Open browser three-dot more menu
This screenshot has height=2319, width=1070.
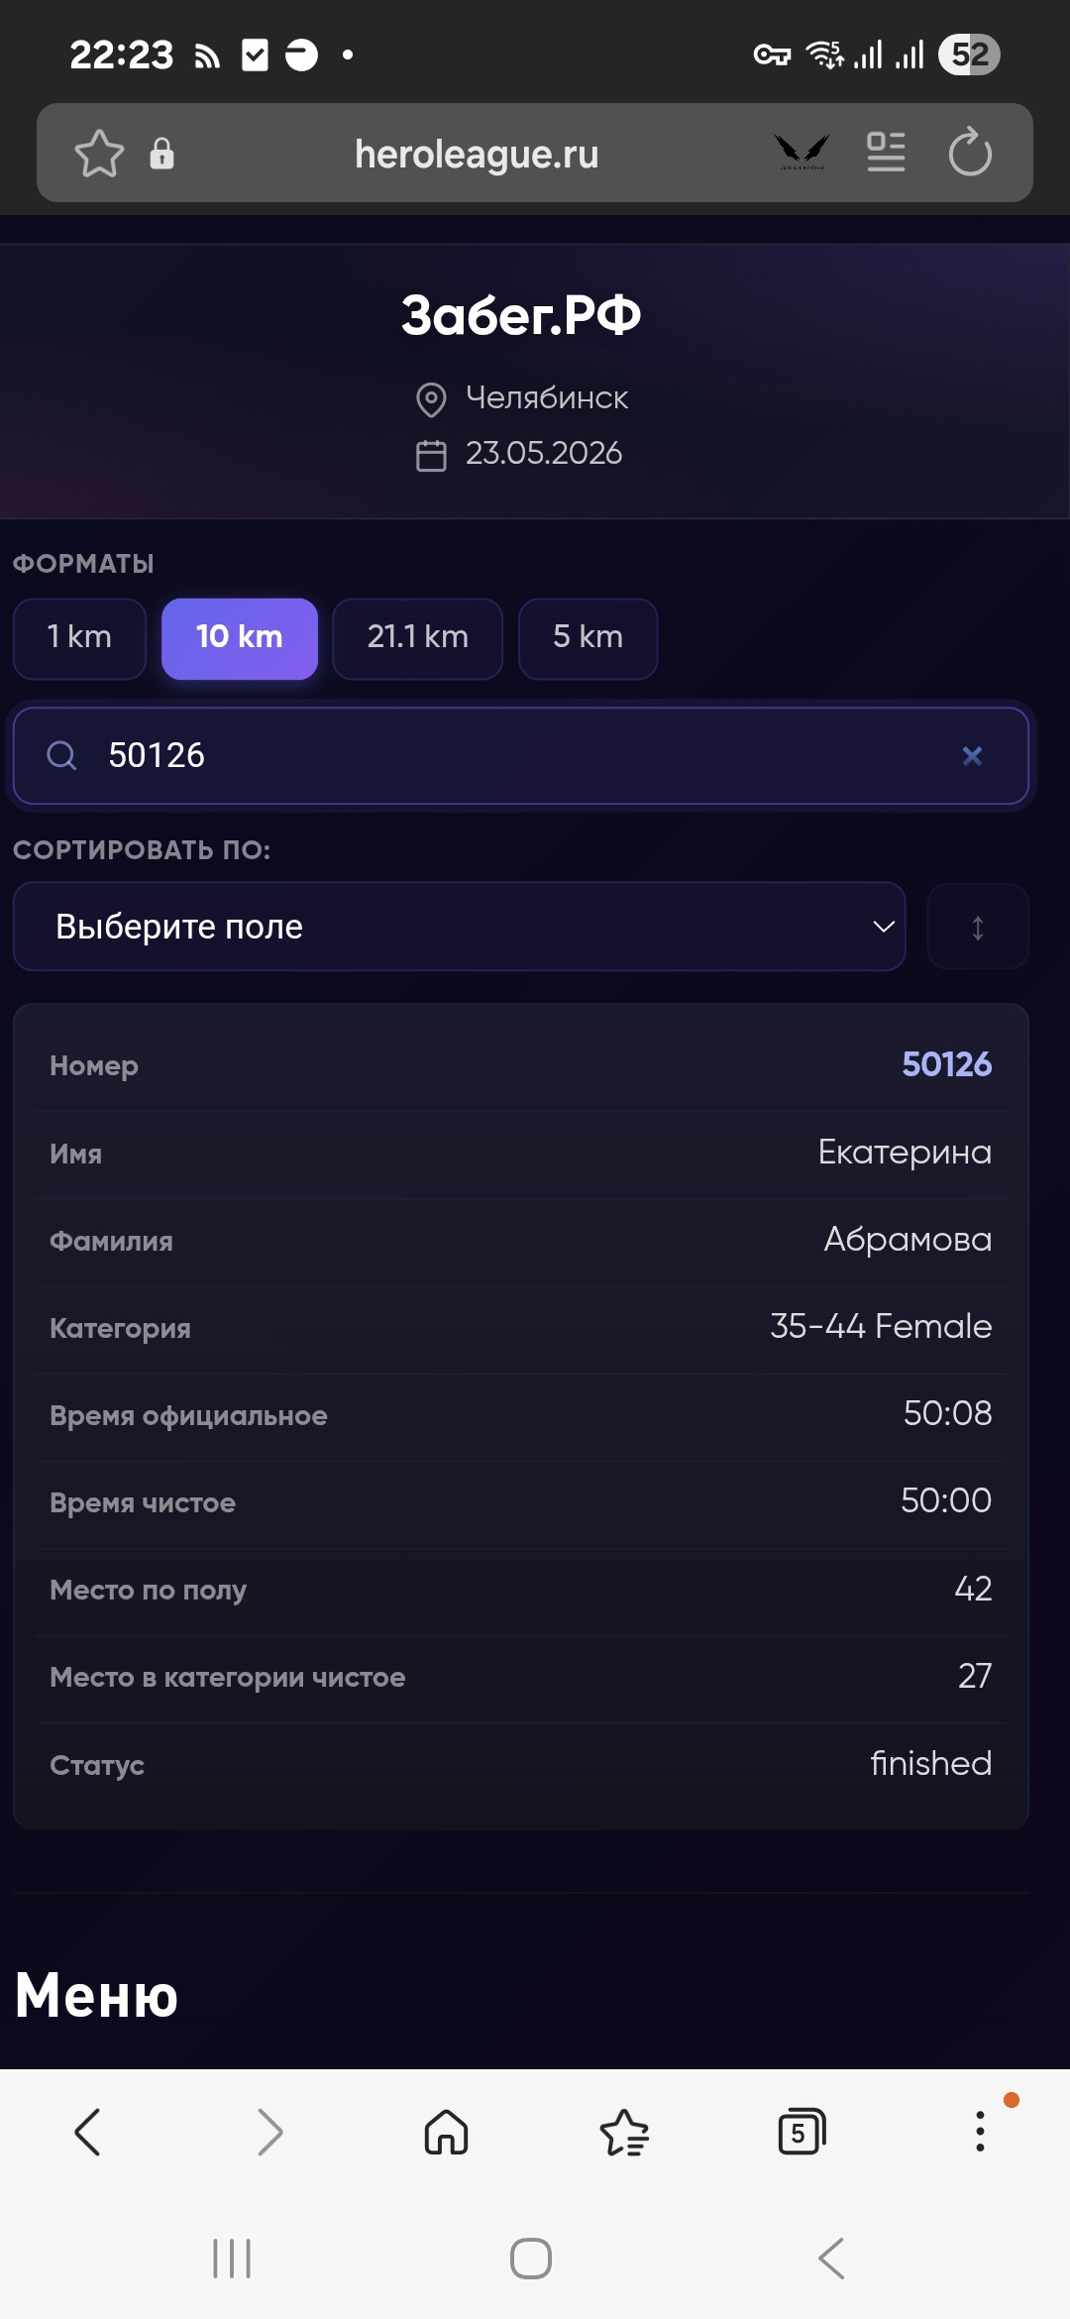[x=980, y=2132]
